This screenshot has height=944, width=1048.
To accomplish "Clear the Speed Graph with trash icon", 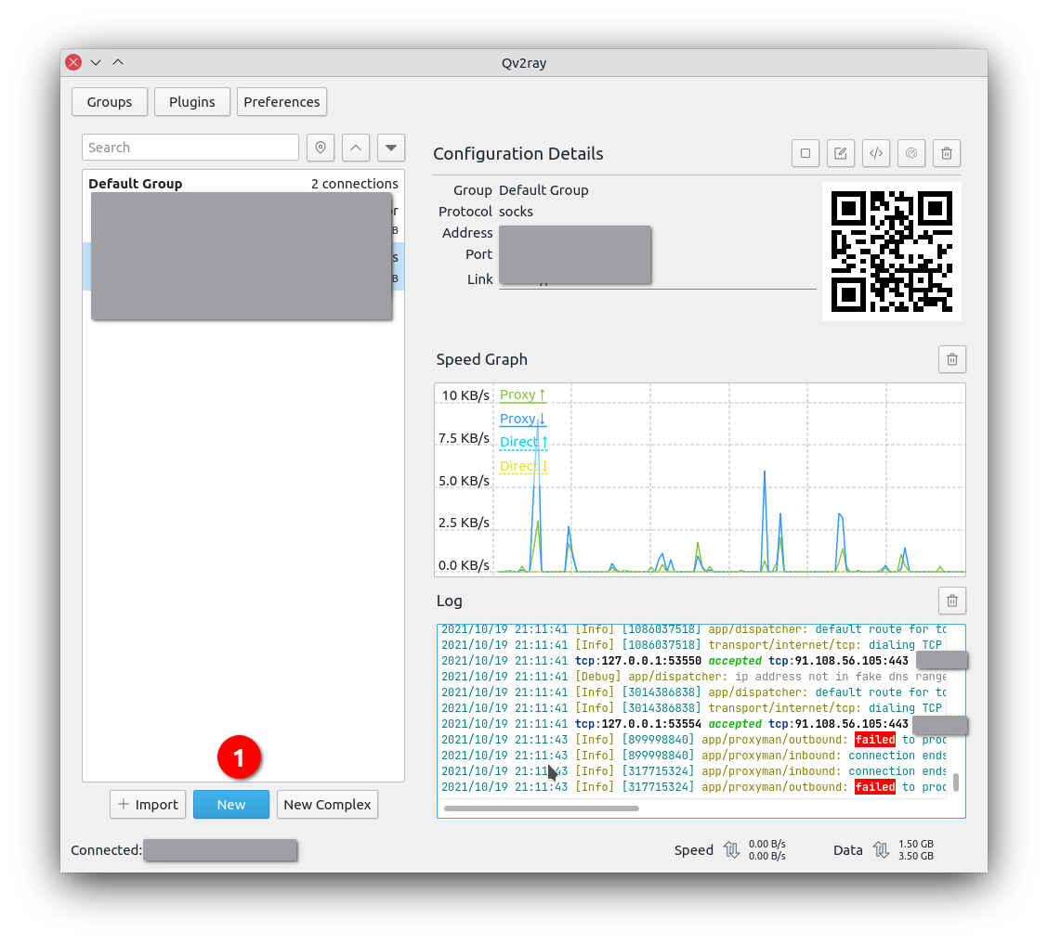I will click(951, 359).
